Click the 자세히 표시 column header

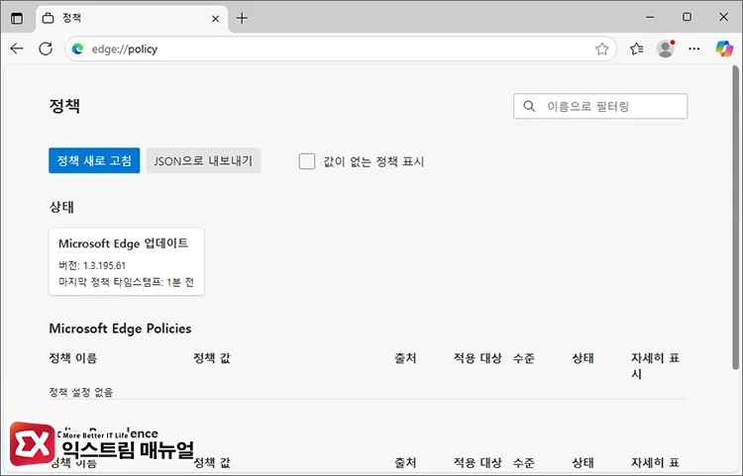coord(655,366)
